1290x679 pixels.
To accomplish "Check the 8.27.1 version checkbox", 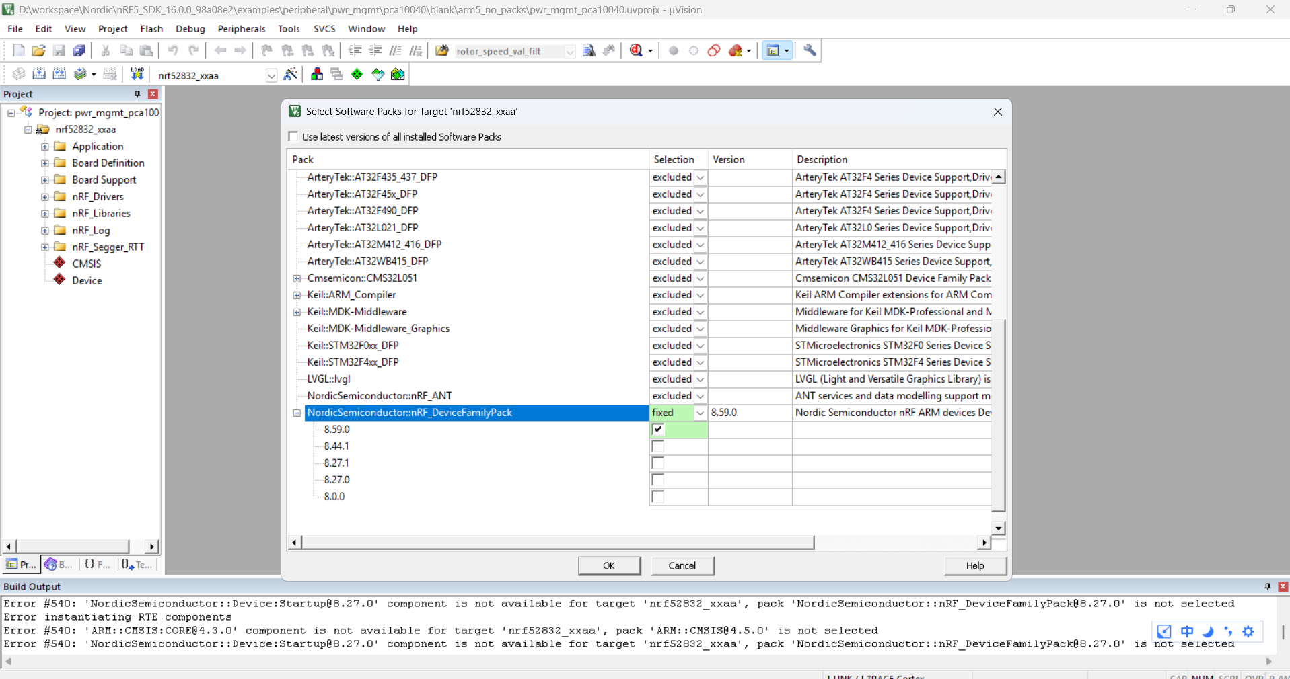I will pos(658,463).
